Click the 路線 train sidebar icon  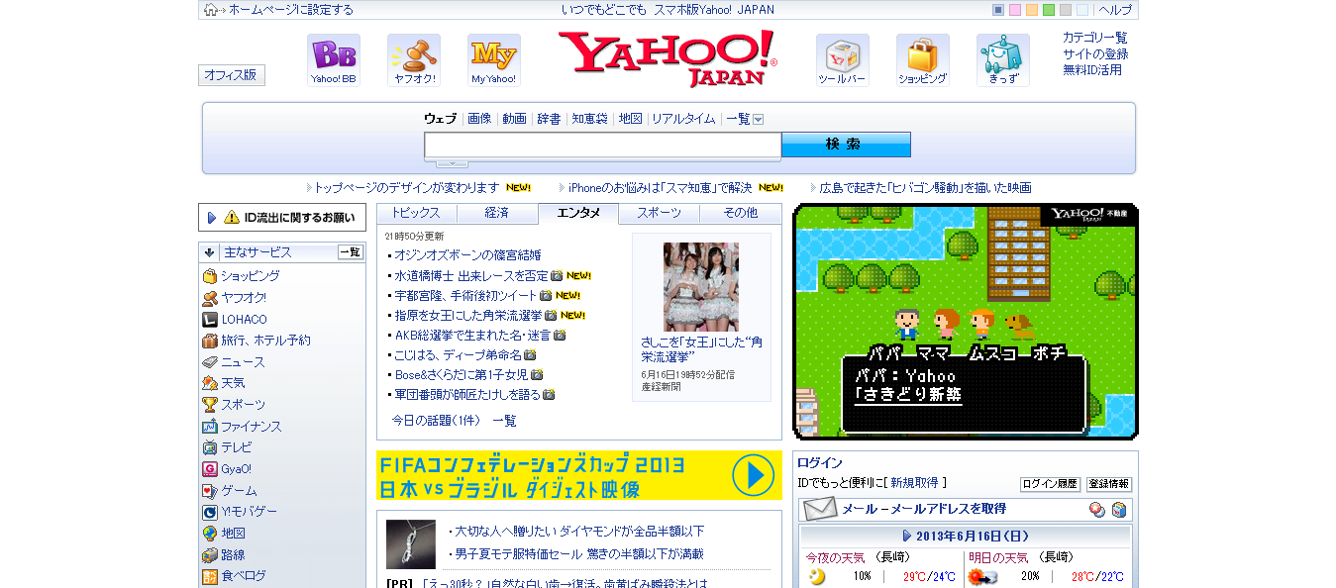[x=210, y=555]
